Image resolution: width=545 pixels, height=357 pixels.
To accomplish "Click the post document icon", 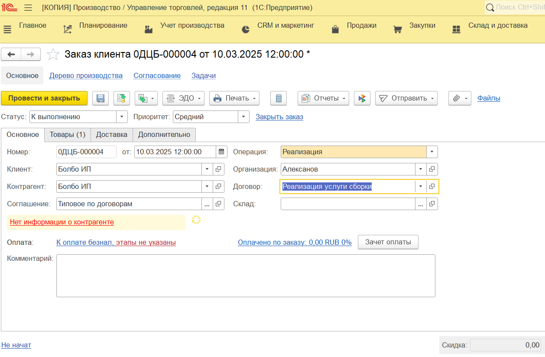I will coord(122,98).
